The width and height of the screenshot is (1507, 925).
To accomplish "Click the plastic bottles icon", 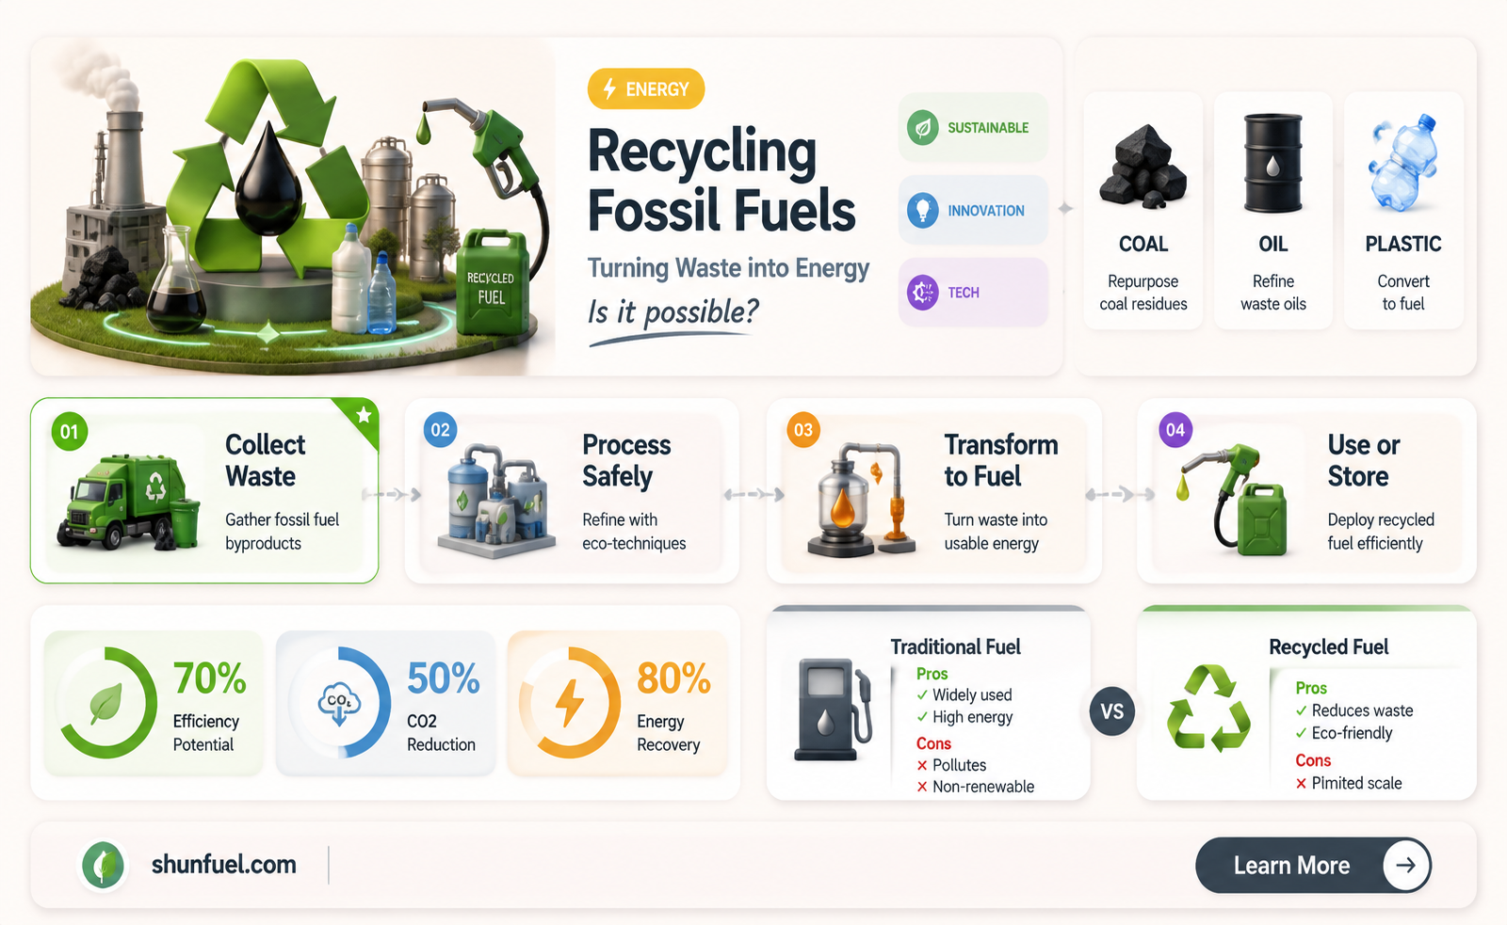I will click(1403, 162).
